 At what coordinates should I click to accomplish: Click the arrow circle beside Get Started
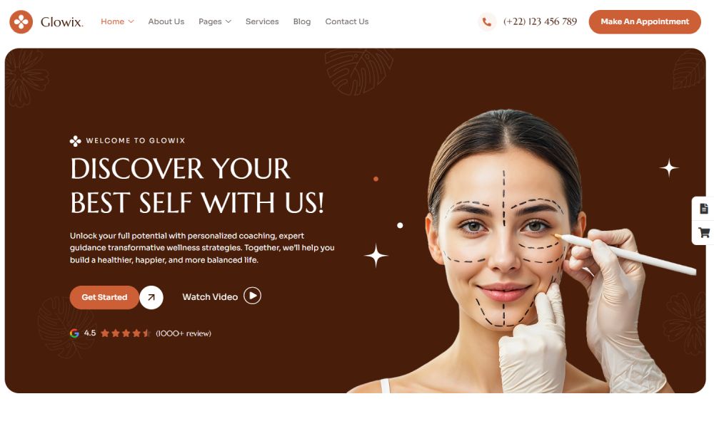click(151, 298)
